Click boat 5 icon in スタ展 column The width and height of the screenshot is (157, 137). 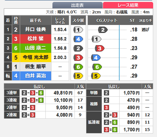coord(78,76)
